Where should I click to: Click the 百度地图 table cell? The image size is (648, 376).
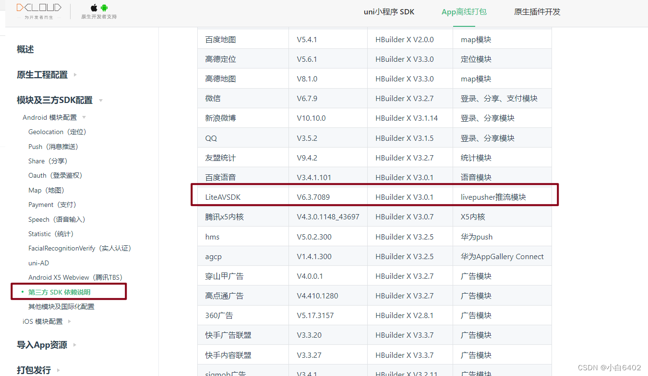pos(243,40)
